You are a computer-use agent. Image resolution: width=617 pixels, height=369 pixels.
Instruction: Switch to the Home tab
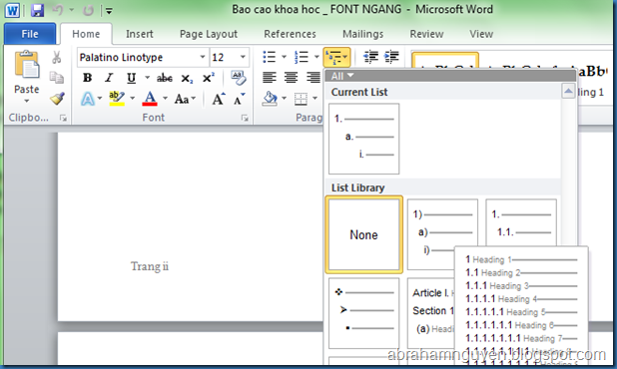(x=86, y=34)
